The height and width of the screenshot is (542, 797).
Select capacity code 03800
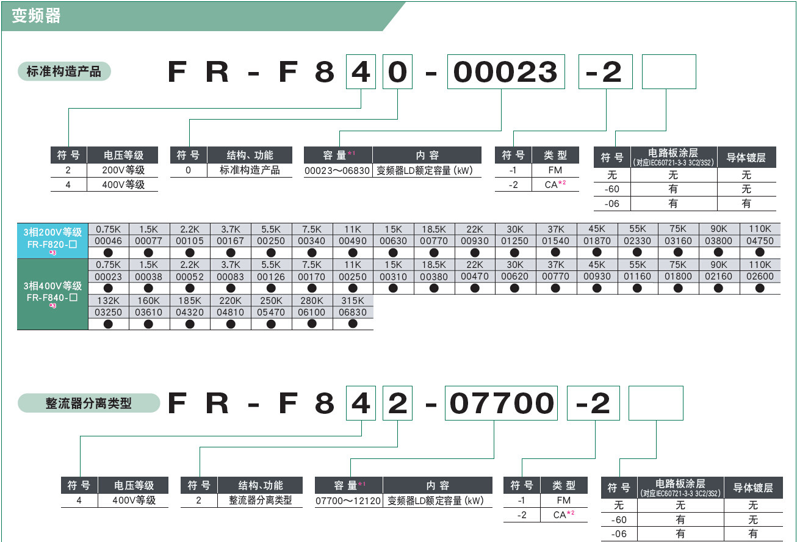tap(719, 240)
